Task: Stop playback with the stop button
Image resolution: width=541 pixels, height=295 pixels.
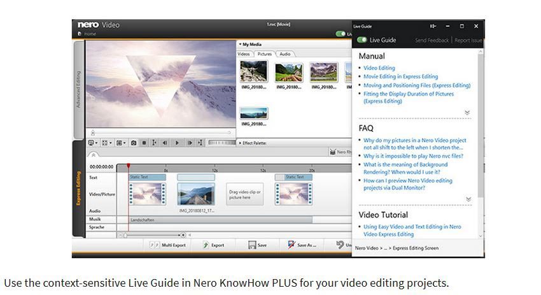Action: click(x=144, y=143)
